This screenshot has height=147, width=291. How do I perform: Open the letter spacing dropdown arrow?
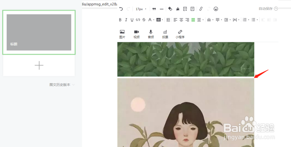coord(239,20)
